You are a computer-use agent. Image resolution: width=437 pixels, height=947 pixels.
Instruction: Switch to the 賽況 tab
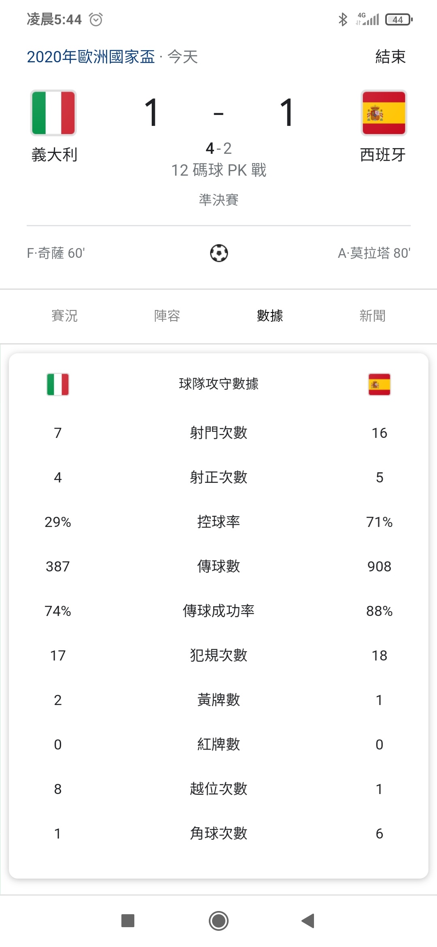64,316
